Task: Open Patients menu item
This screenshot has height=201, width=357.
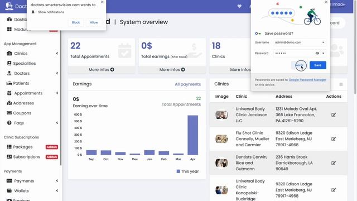Action: click(x=21, y=83)
